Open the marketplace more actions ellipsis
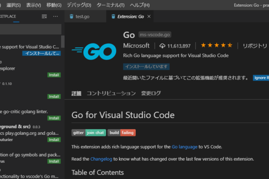 pyautogui.click(x=56, y=17)
